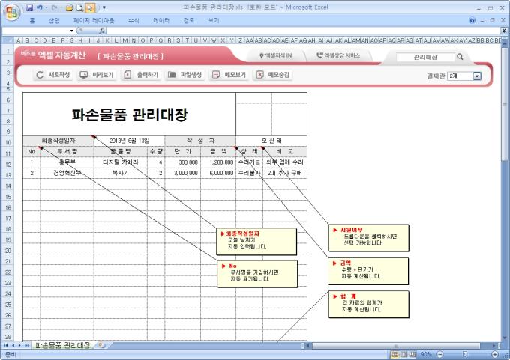Click into the formula bar field
510x360 pixels.
304,31
